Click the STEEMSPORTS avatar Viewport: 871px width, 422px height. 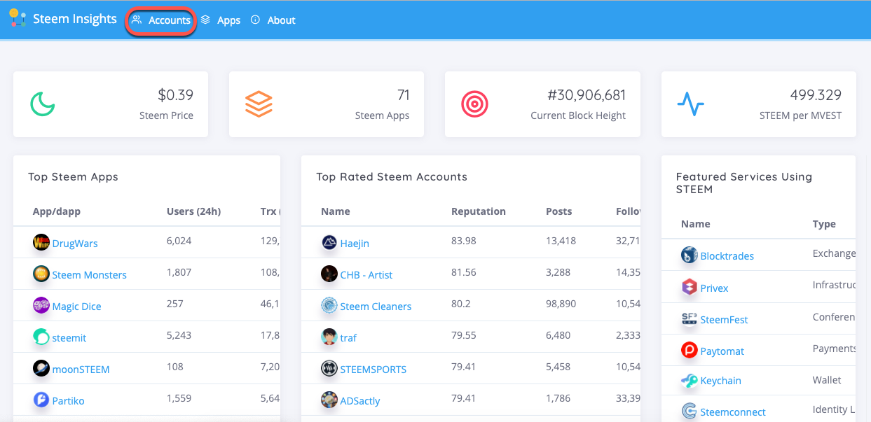pyautogui.click(x=329, y=369)
